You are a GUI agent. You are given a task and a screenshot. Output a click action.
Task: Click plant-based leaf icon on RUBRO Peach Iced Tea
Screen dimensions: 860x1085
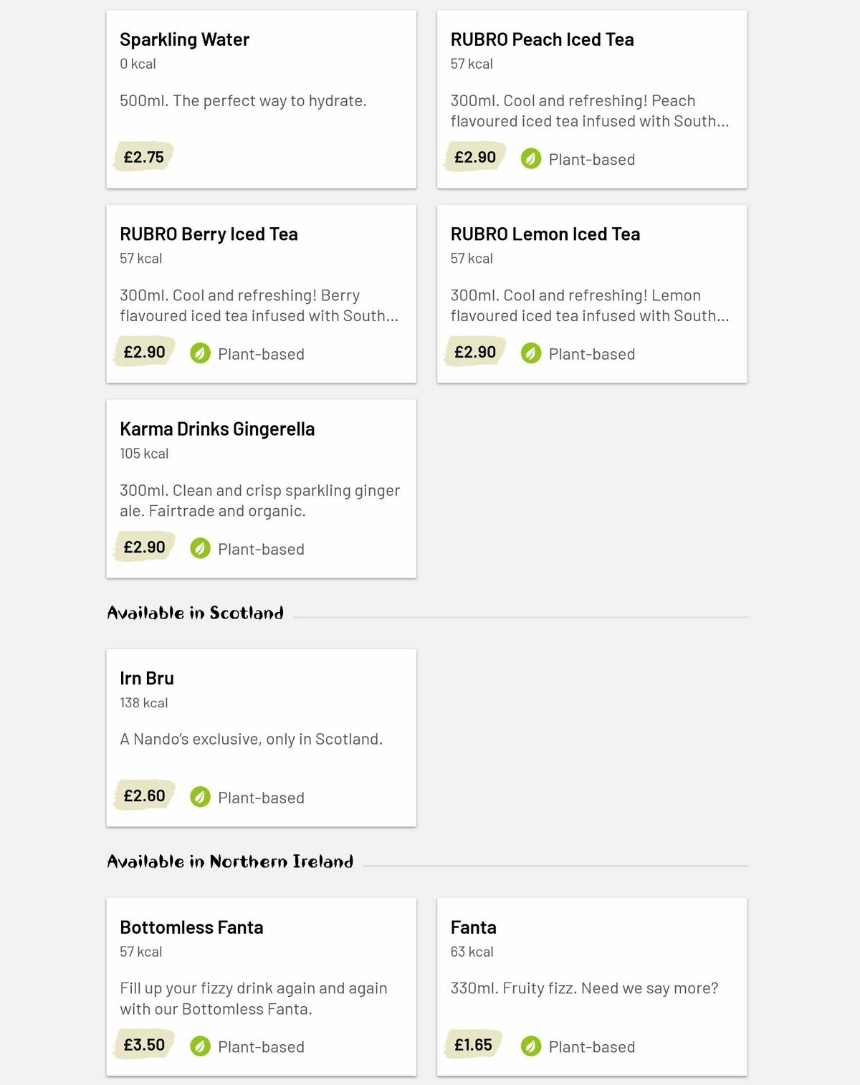click(x=531, y=158)
